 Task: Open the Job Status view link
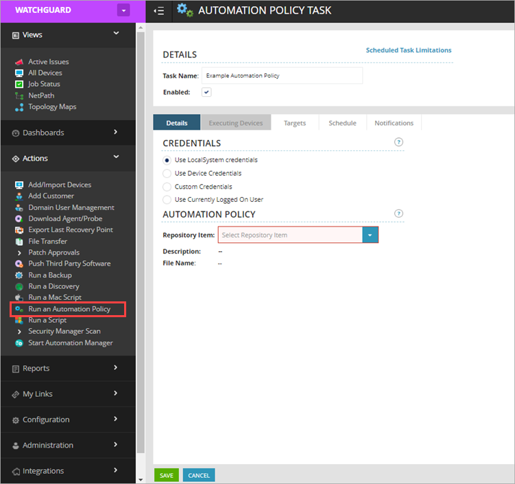point(44,84)
